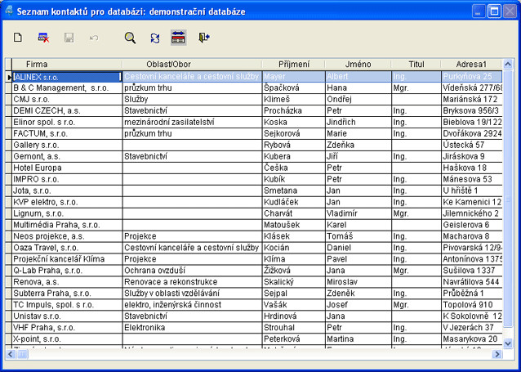The height and width of the screenshot is (372, 521).
Task: Open search with the magnifying glass icon
Action: 130,38
